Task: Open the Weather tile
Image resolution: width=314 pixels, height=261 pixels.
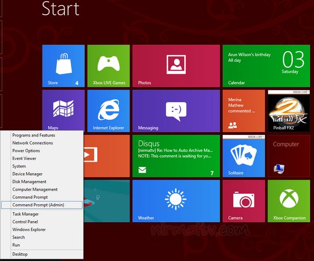Action: click(x=176, y=201)
